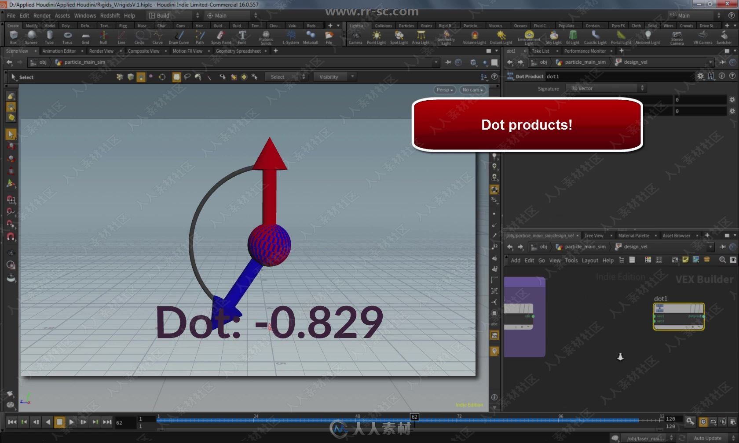
Task: Click the stop playback button
Action: pyautogui.click(x=59, y=422)
